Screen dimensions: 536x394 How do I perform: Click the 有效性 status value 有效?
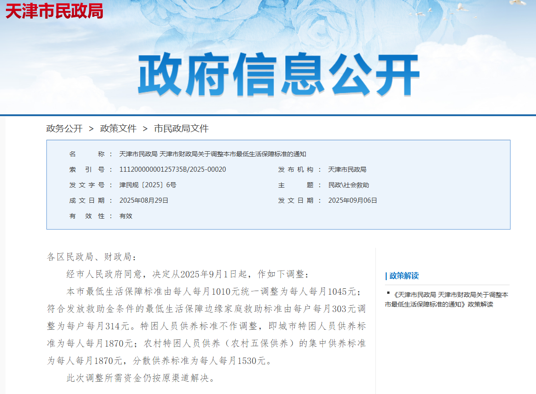126,216
